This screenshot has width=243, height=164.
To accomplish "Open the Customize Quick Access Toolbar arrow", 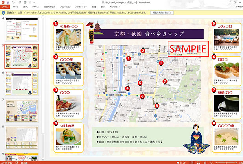I will (34, 2).
